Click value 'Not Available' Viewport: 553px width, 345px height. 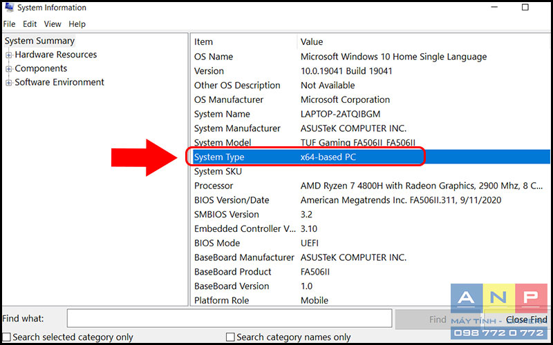tap(328, 86)
